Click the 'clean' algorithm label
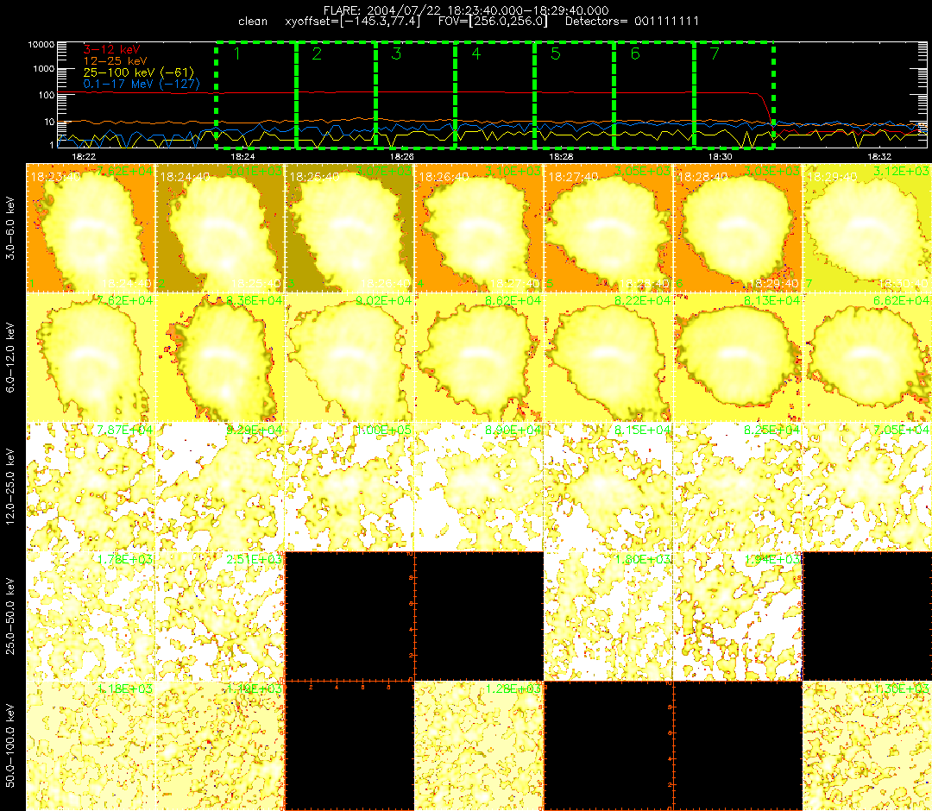The image size is (932, 811). pyautogui.click(x=253, y=22)
